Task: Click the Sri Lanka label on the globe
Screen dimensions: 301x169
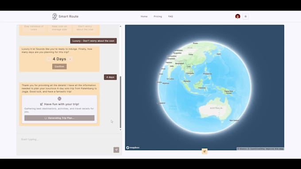Action: [170, 79]
